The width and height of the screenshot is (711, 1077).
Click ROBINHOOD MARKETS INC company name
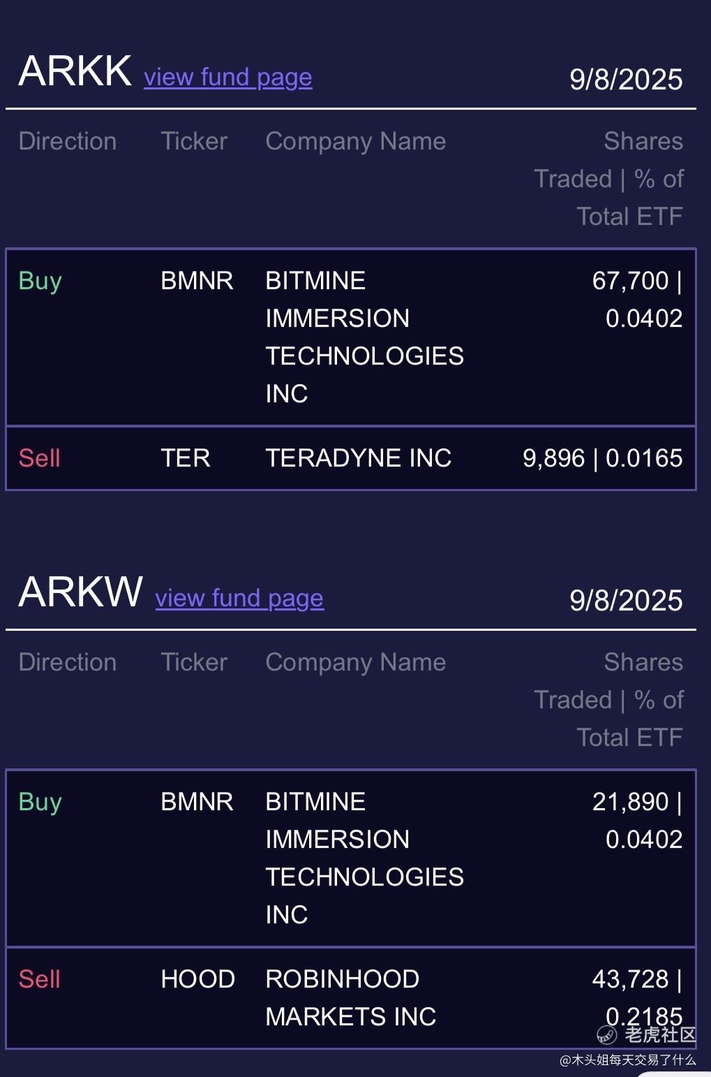click(x=351, y=998)
